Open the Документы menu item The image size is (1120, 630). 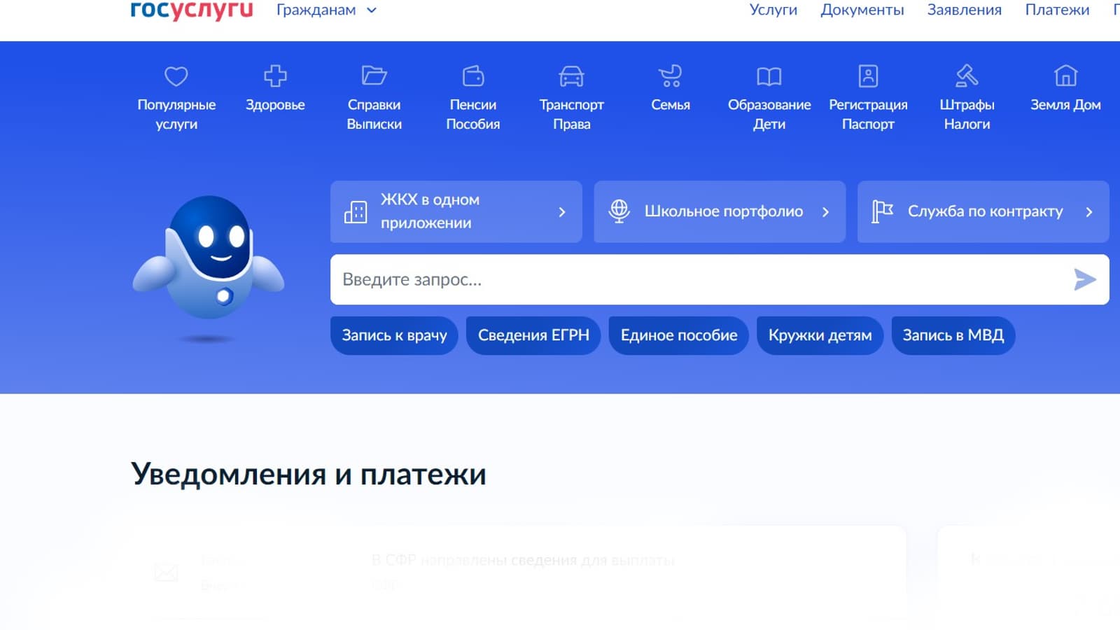[x=862, y=10]
